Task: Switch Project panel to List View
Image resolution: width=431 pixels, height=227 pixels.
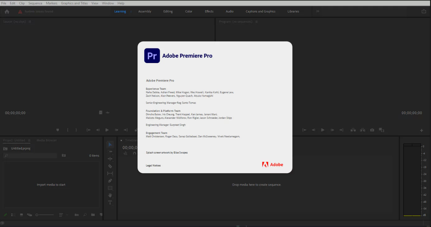Action: pyautogui.click(x=13, y=214)
